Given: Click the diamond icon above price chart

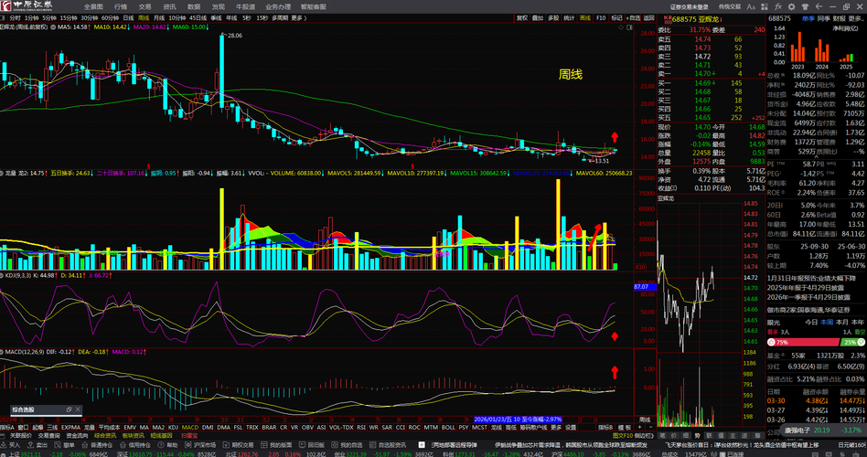Looking at the screenshot, I should [622, 27].
